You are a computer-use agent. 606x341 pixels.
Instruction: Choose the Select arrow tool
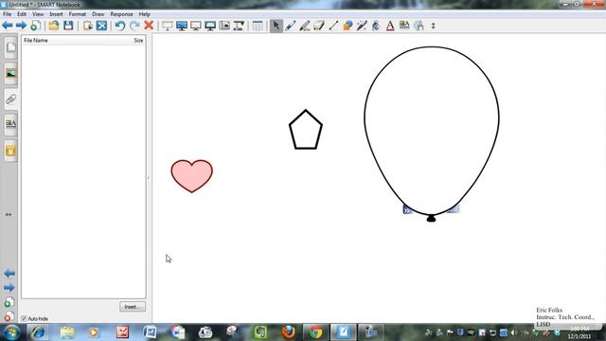click(276, 26)
